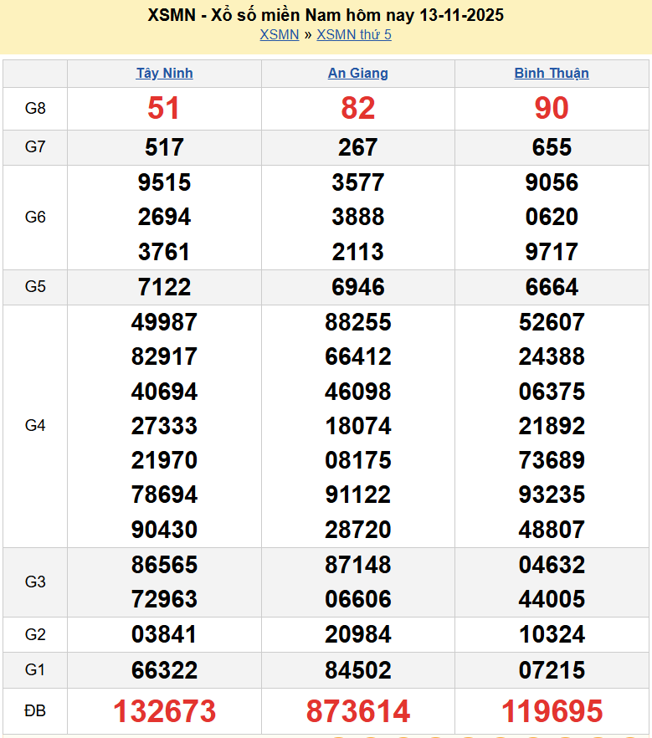Select Tây Ninh special prize 132673
Screen dimensions: 652x738
pos(164,711)
